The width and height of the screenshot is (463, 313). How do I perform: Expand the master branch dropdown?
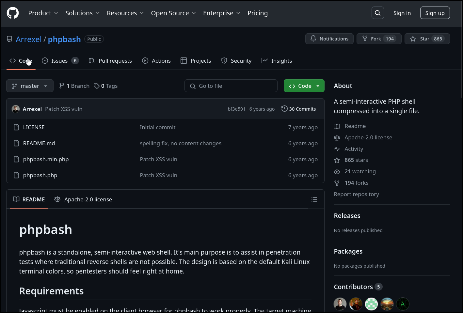coord(30,86)
